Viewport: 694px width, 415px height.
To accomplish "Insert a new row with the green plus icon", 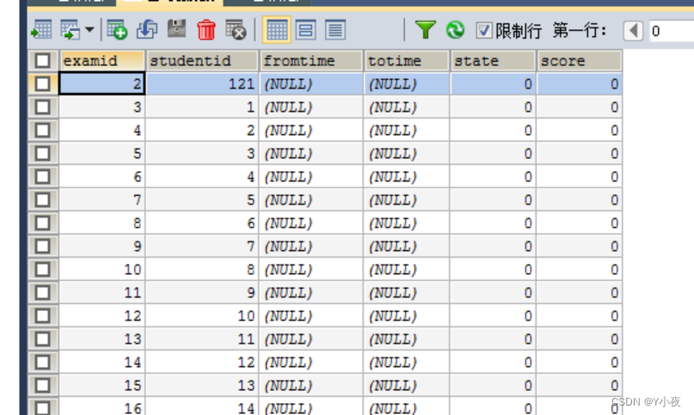I will (x=117, y=30).
